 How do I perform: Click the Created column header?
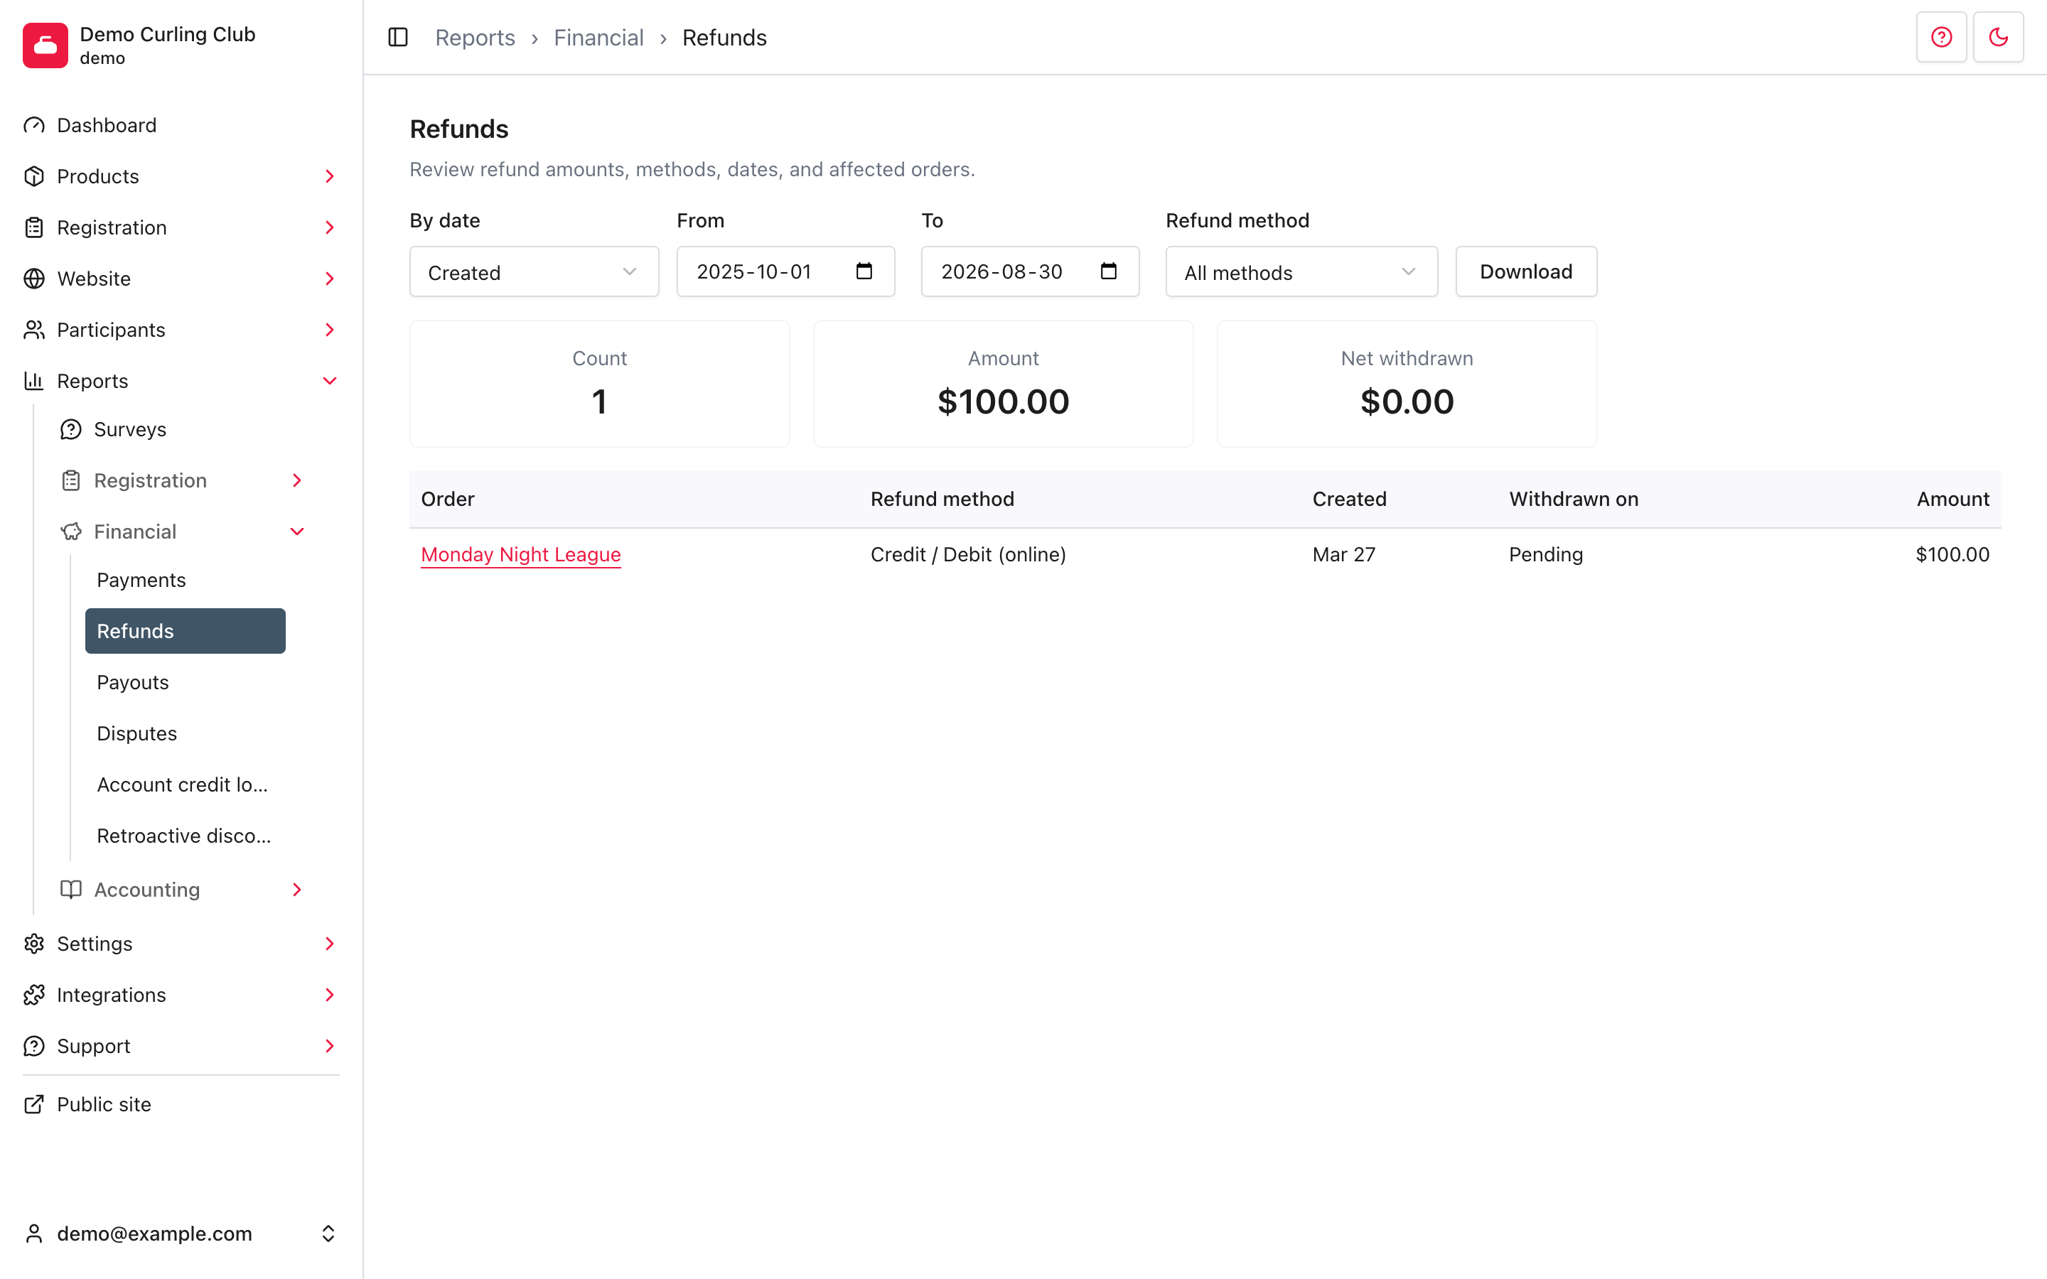1349,499
